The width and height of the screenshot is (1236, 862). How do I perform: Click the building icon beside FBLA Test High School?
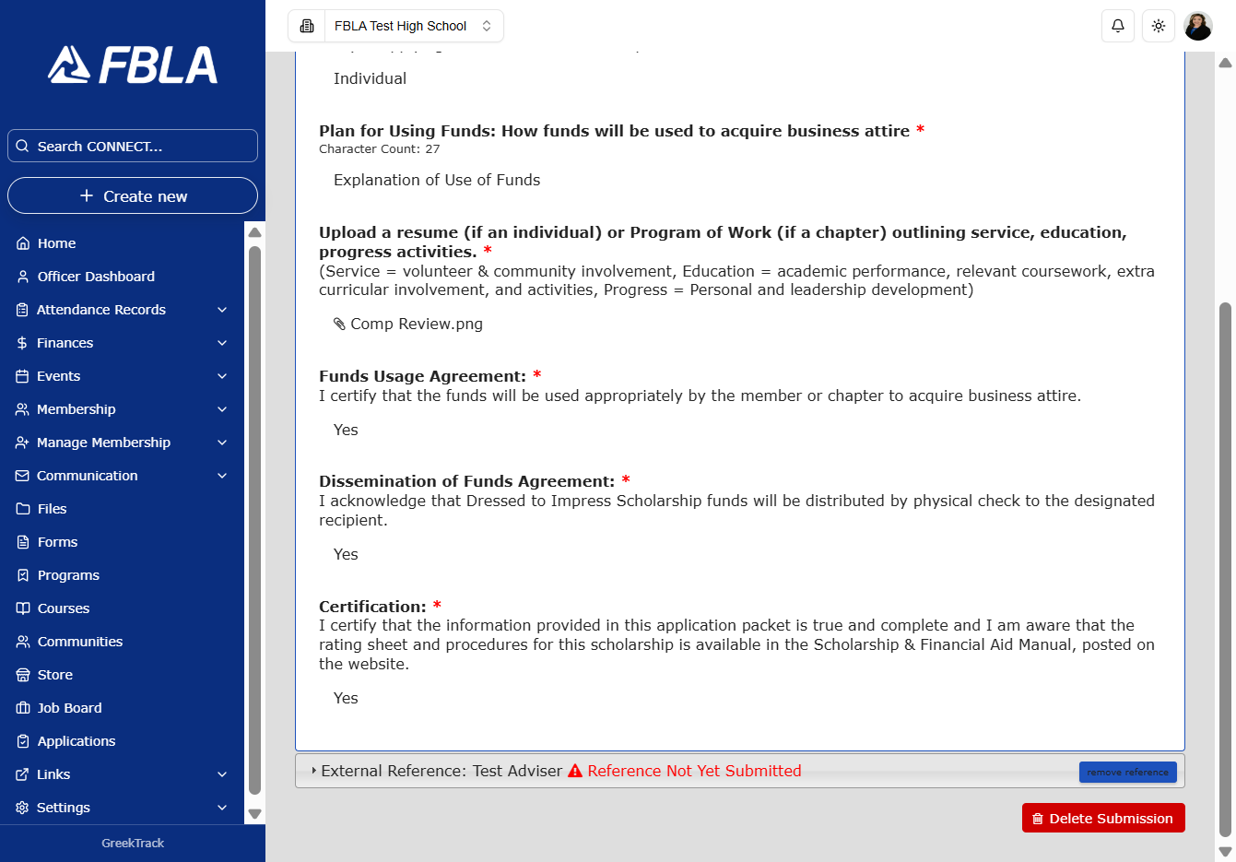307,26
